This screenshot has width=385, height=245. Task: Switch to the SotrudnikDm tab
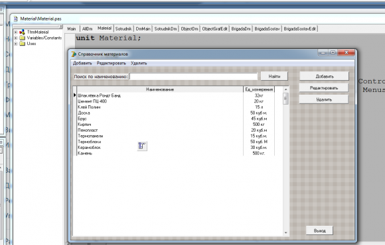tap(165, 29)
